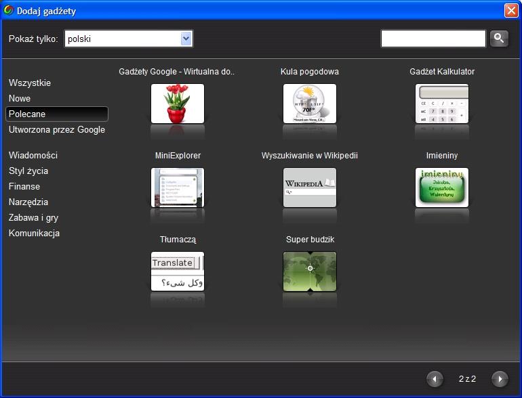Click the magnifier search button

point(499,39)
